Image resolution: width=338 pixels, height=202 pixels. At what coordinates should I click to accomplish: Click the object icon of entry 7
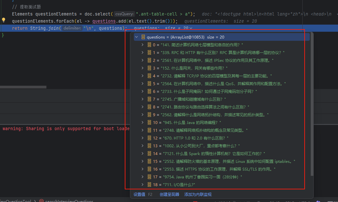[x=149, y=99]
